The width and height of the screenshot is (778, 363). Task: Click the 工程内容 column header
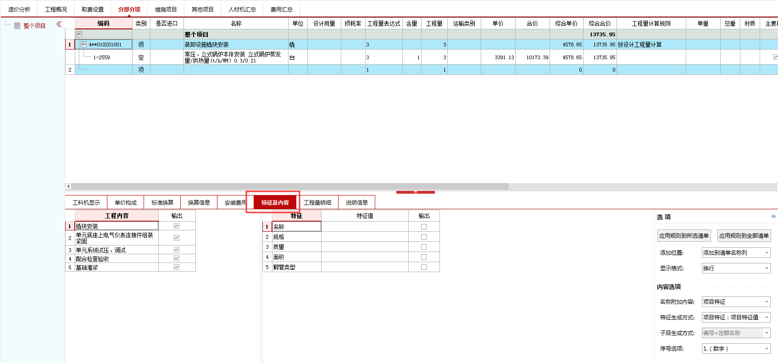[x=117, y=216]
